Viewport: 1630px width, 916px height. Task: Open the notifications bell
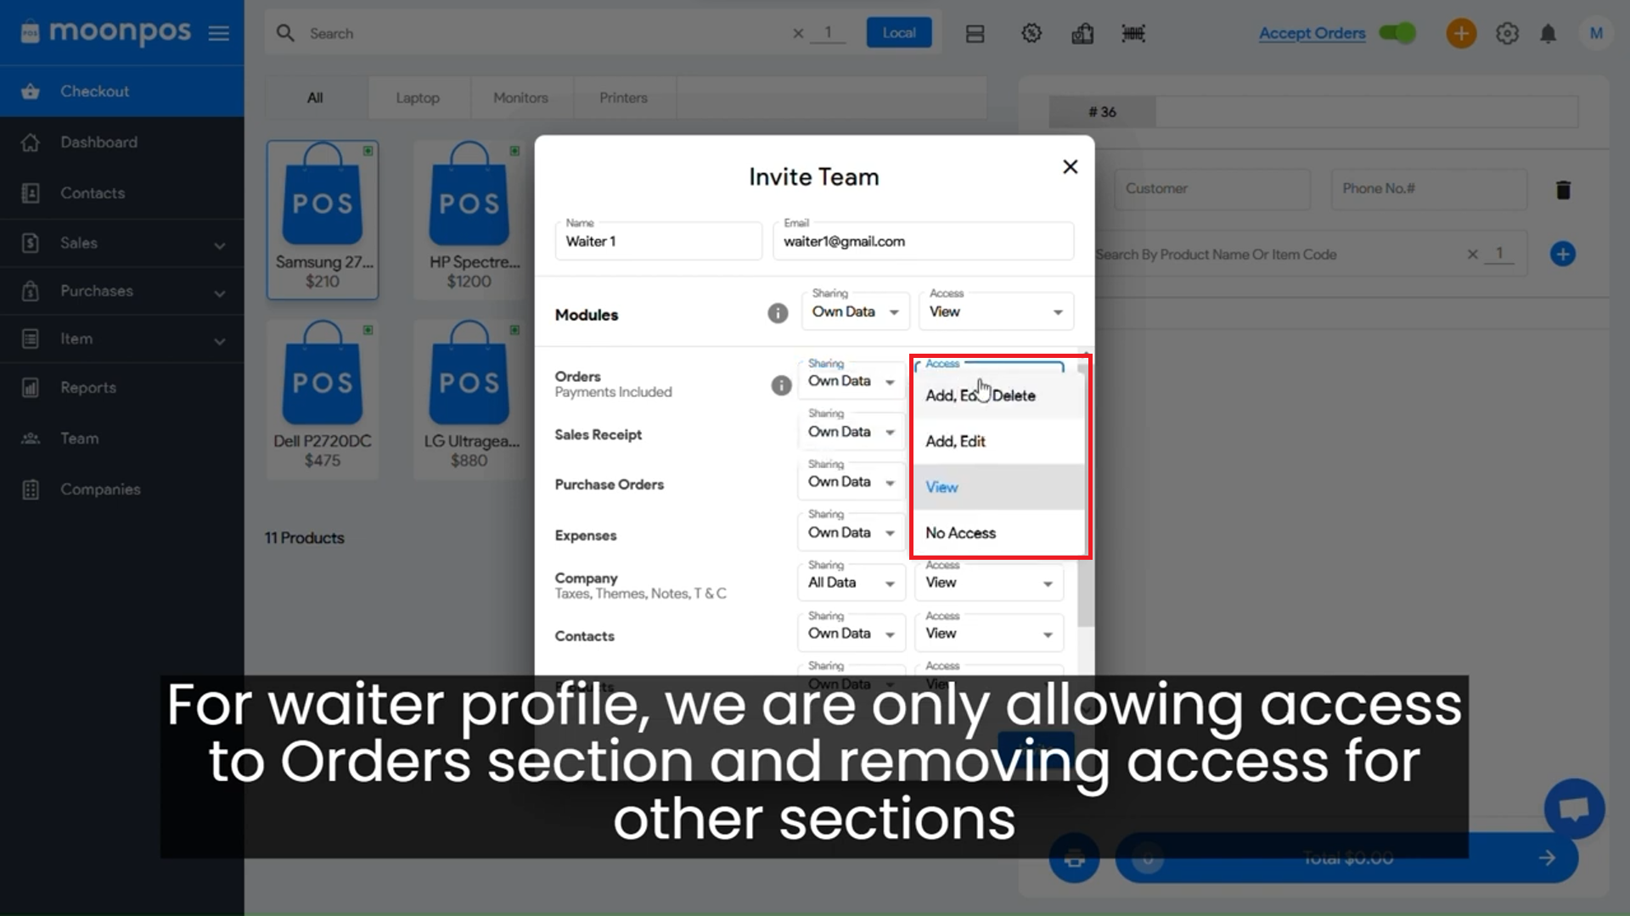click(x=1548, y=33)
